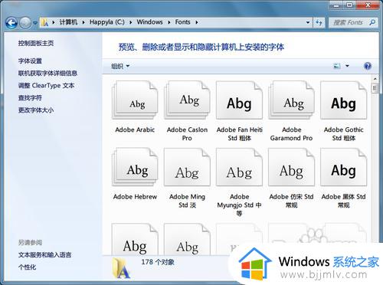Click the scrollbar up arrow
Screen dimensions: 383x285
375,79
